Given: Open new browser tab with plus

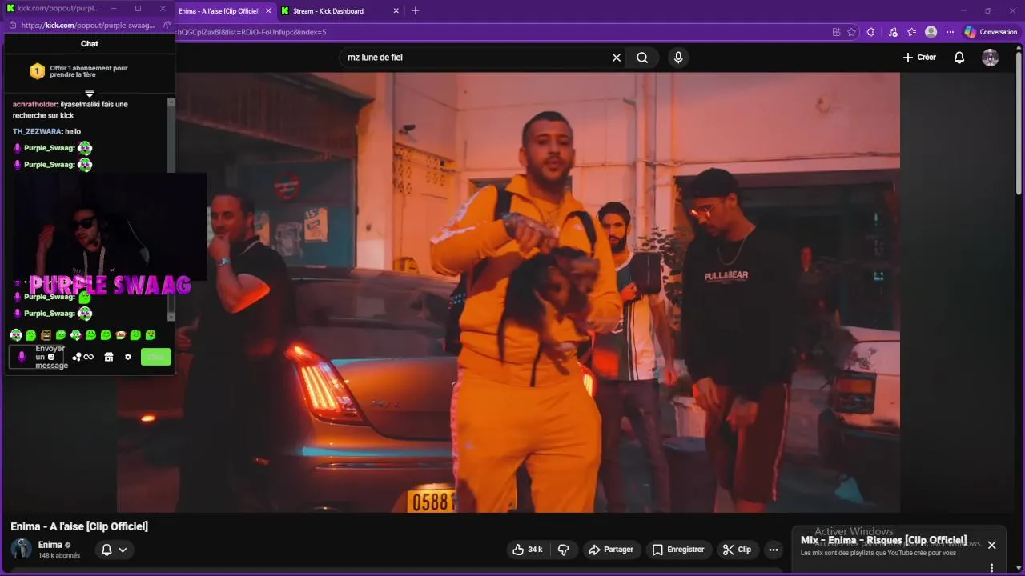Looking at the screenshot, I should pos(415,10).
